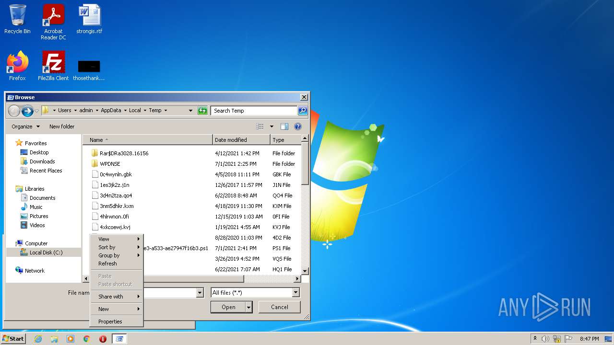The width and height of the screenshot is (614, 345).
Task: Select the strongis.rtf desktop file
Action: pos(89,19)
